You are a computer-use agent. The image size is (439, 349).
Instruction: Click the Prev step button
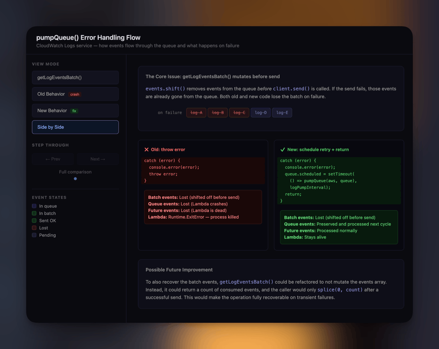[x=53, y=159]
